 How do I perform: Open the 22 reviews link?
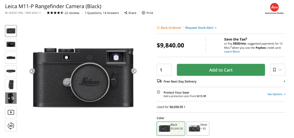(x=72, y=13)
